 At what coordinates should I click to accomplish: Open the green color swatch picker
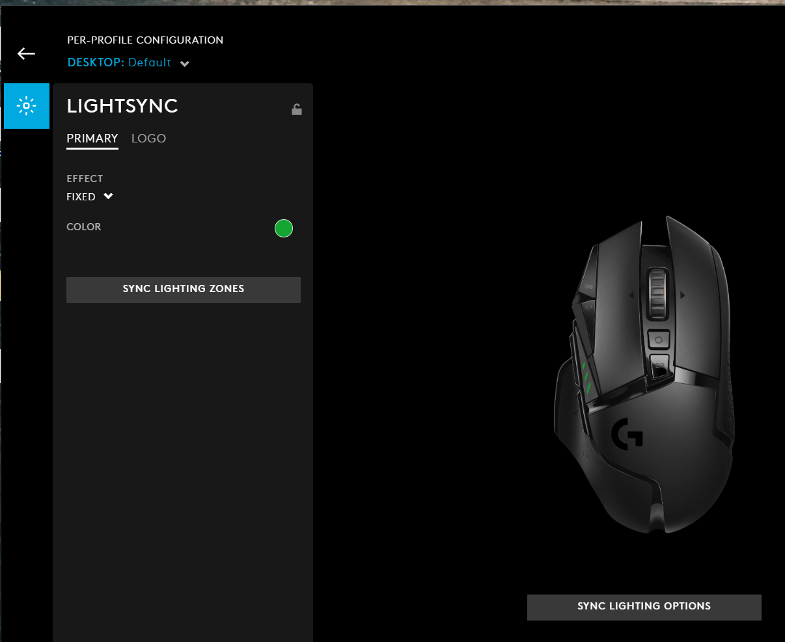pos(283,228)
